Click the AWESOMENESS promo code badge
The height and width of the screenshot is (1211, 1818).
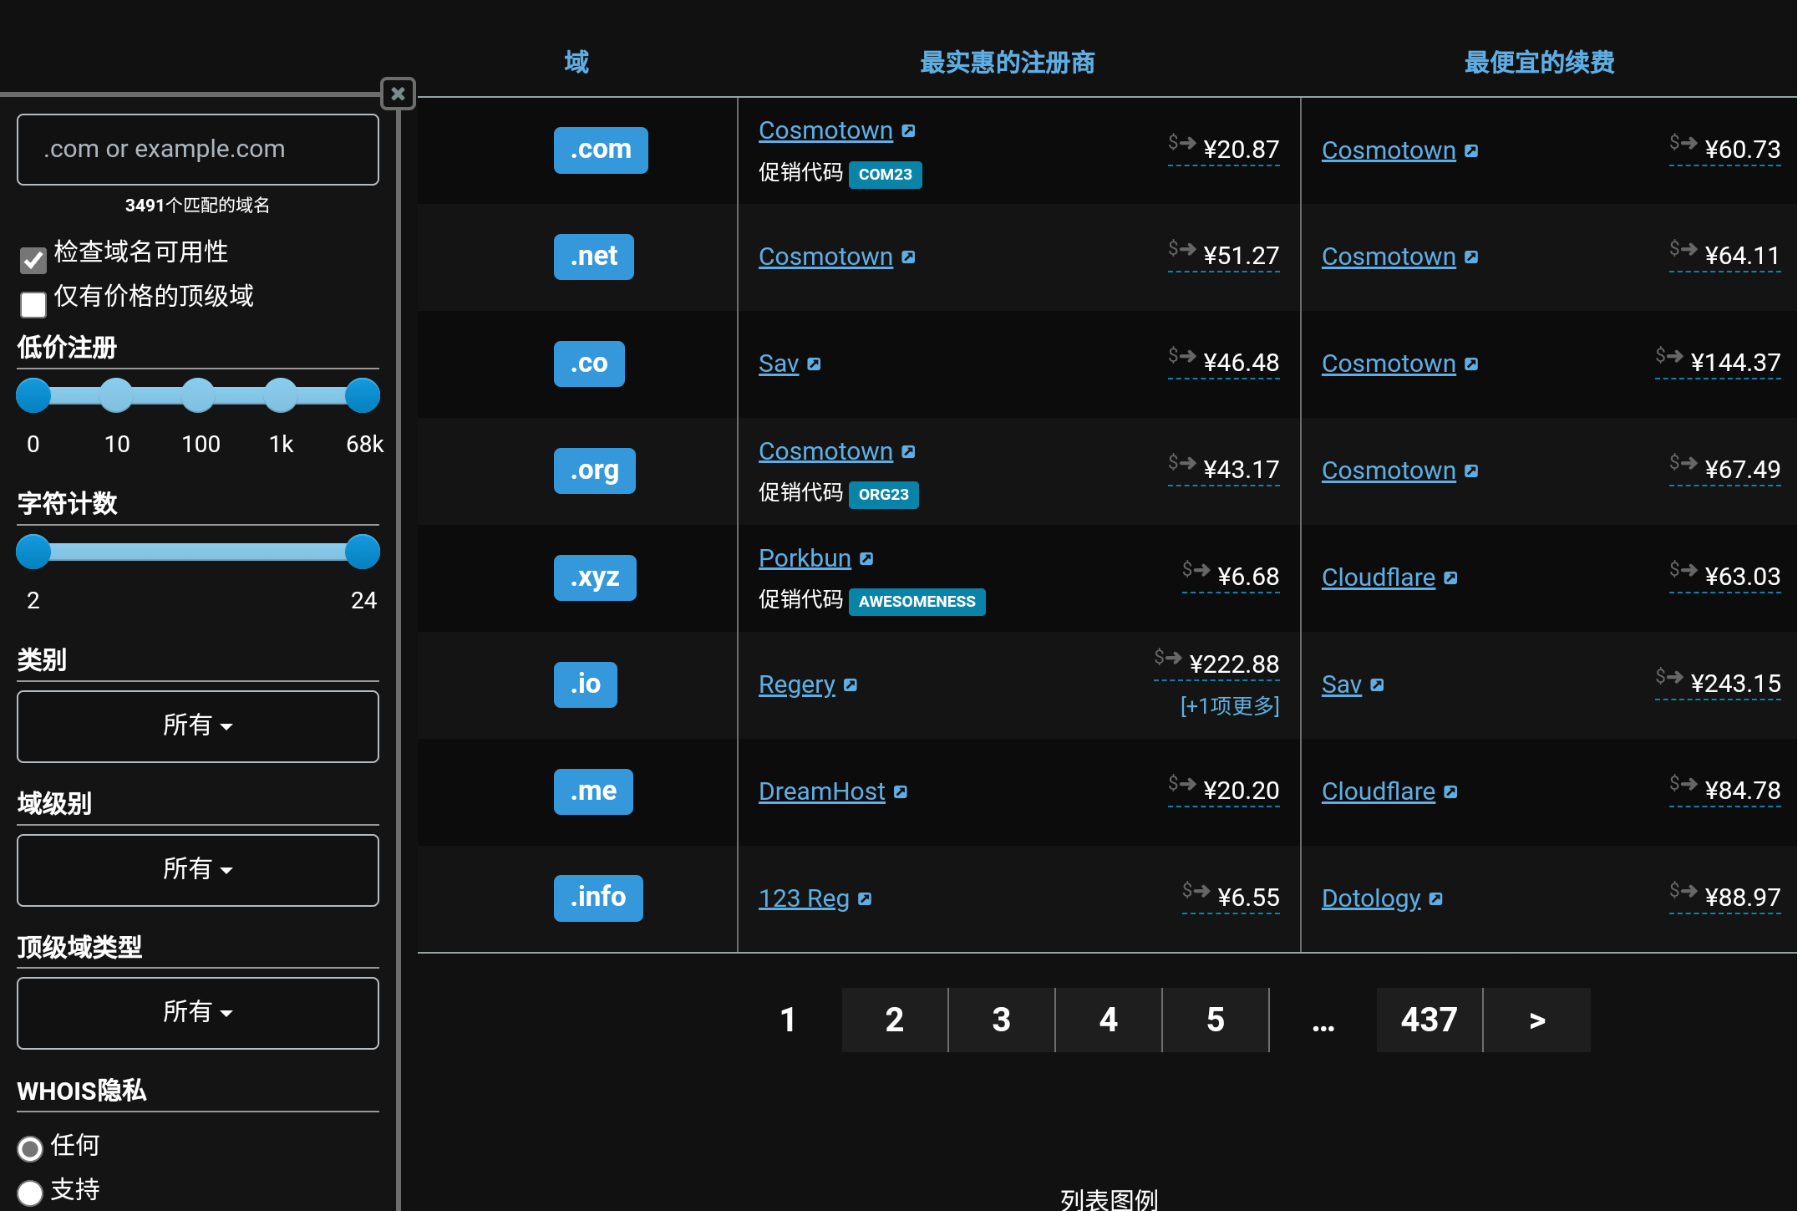tap(917, 602)
